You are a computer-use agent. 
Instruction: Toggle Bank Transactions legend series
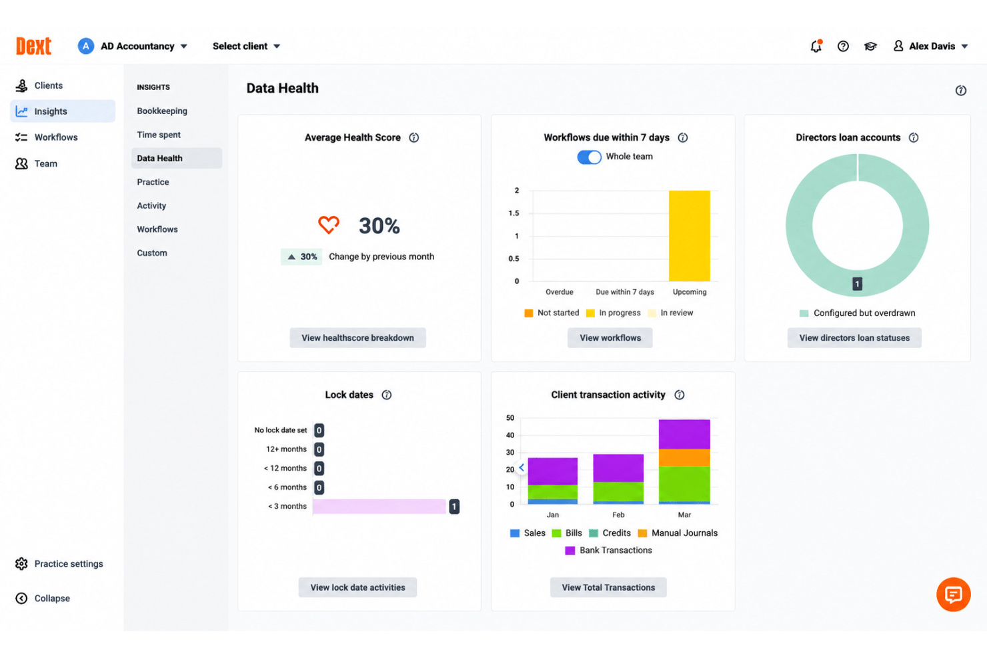608,551
